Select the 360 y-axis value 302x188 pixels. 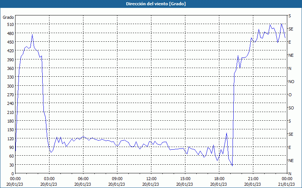tap(11, 68)
